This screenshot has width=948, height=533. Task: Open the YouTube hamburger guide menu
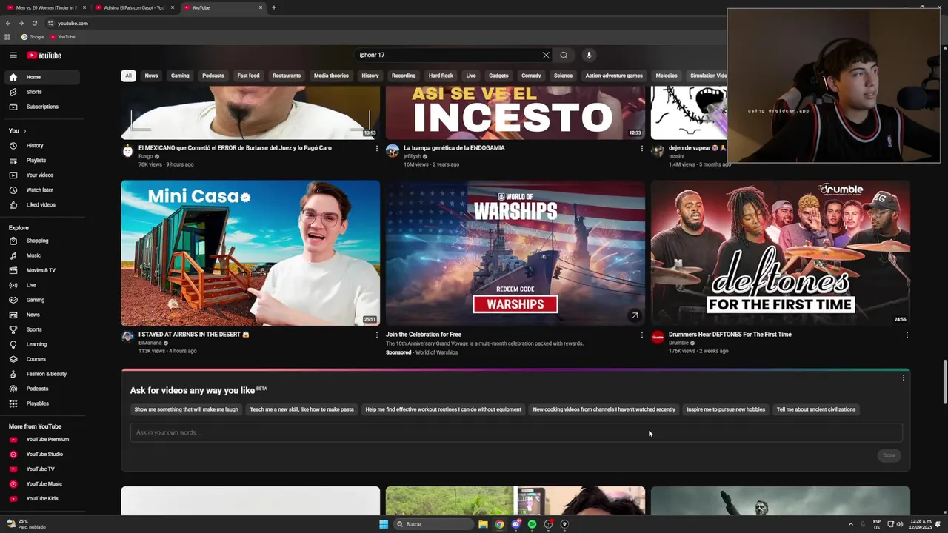coord(13,55)
